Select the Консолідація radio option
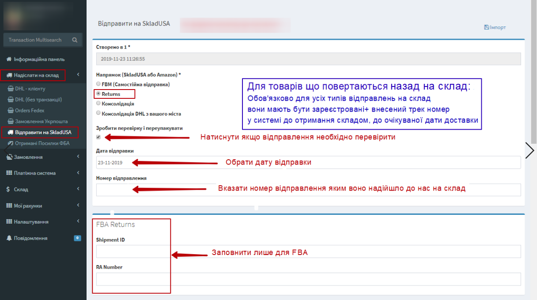537x300 pixels. coord(98,103)
